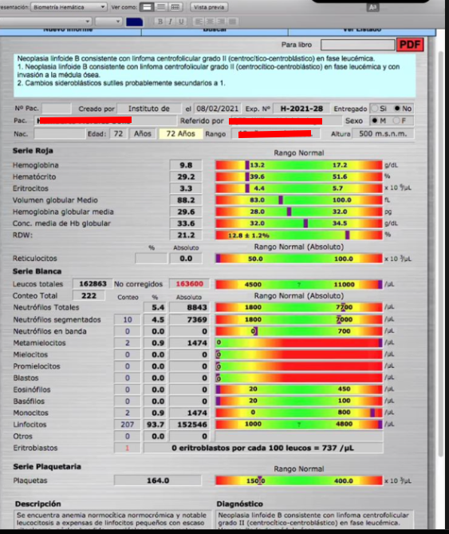Viewport: 449px width, 534px height.
Task: Click Reticulocitos percent empty field
Action: 151,259
